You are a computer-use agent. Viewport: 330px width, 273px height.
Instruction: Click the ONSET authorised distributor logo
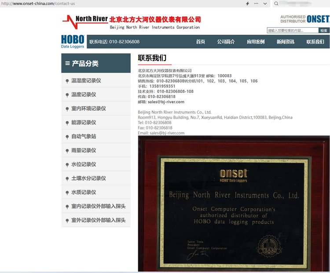point(304,19)
